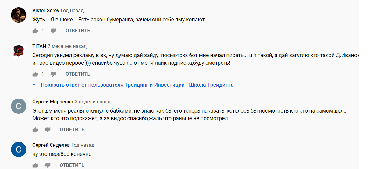Like Сергей Марченко's comment
Screen dimensions: 370x169
pos(35,129)
